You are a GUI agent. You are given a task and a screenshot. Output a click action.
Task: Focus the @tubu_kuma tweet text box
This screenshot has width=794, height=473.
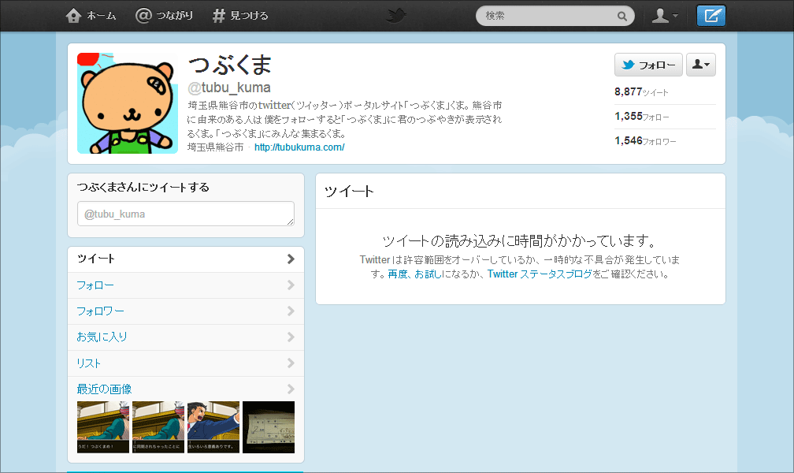[x=186, y=214]
